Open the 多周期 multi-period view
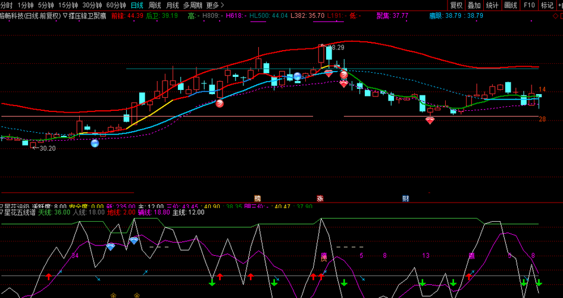 coord(192,5)
